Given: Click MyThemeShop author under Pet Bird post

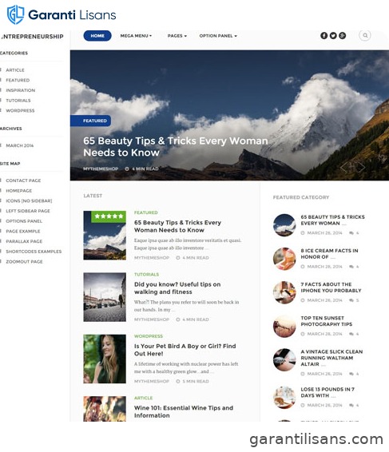Looking at the screenshot, I should 152,381.
